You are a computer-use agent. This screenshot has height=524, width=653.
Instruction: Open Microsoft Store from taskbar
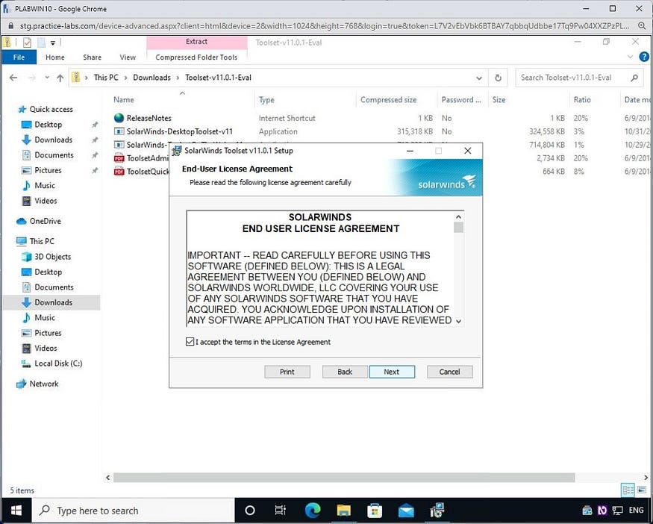click(x=375, y=511)
